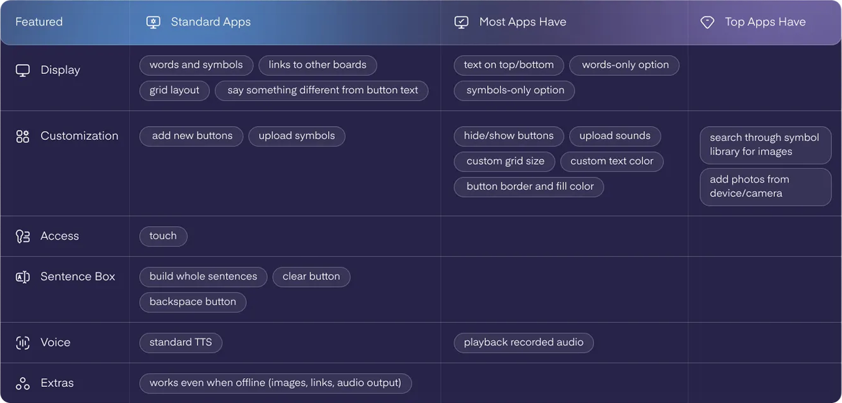The image size is (842, 403).
Task: Click the "links to other boards" tag
Action: pos(318,65)
